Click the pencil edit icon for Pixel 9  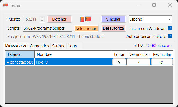119,62
